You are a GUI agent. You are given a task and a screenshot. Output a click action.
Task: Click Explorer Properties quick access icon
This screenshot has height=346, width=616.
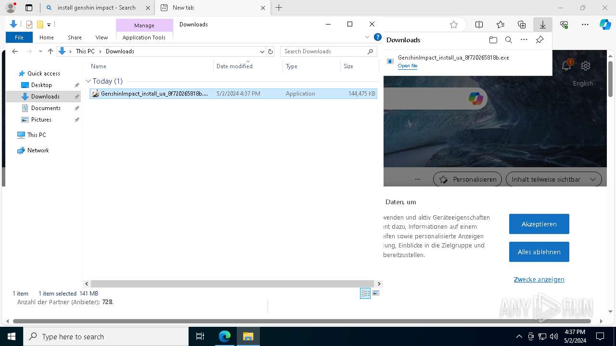pos(29,25)
